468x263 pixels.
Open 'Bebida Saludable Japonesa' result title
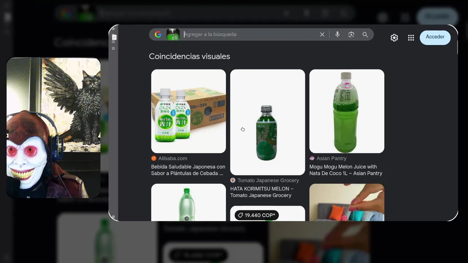coord(188,170)
